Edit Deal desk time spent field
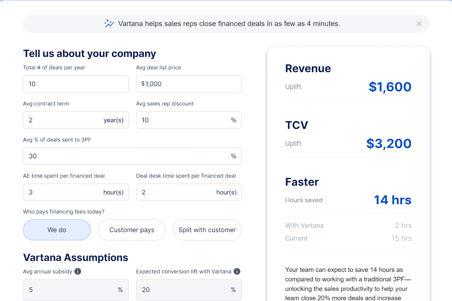 coord(189,192)
